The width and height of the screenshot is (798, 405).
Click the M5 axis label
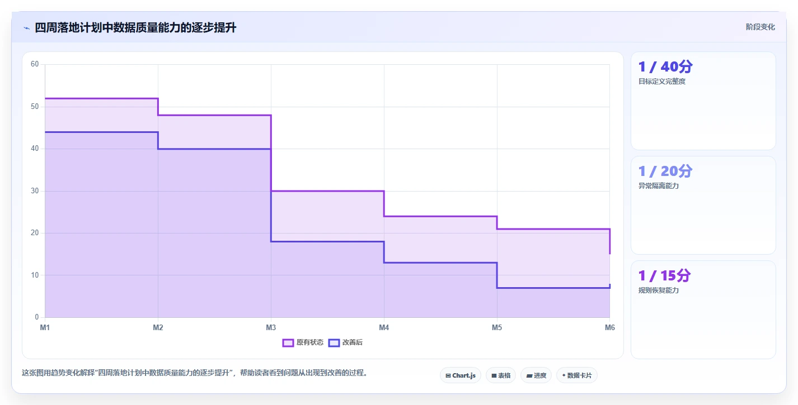(497, 327)
